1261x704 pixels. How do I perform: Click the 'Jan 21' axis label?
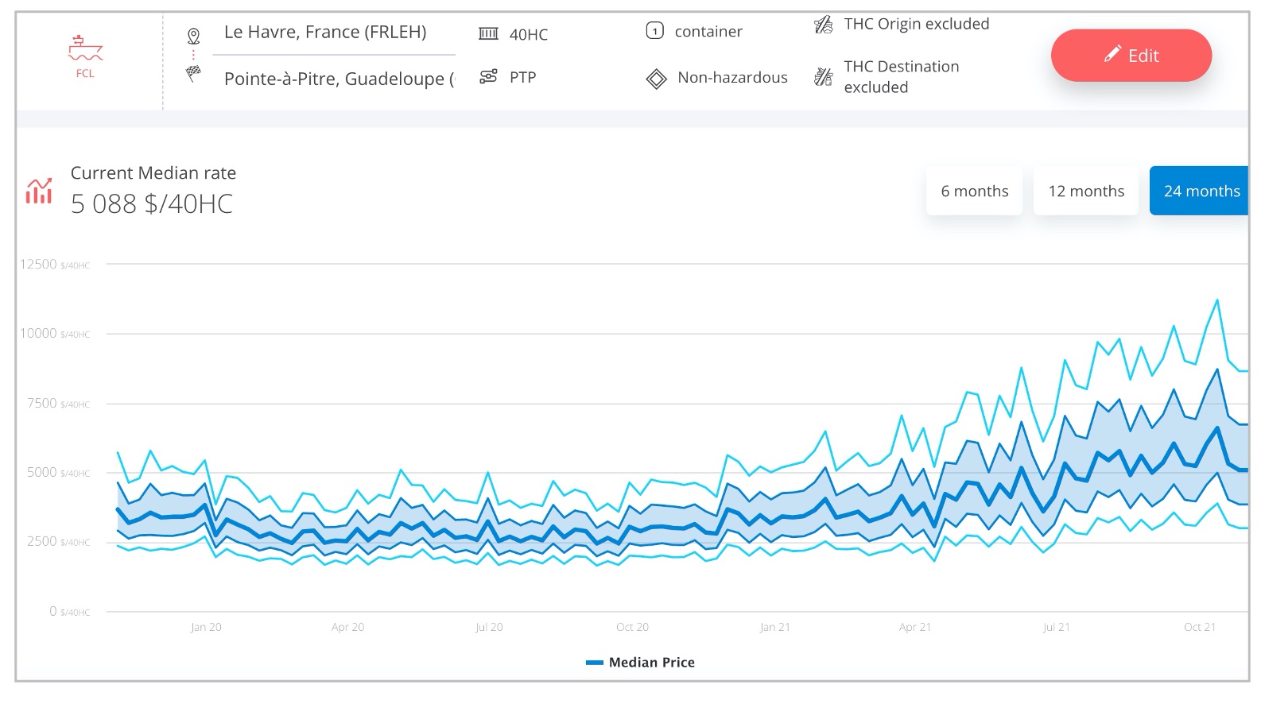tap(774, 627)
